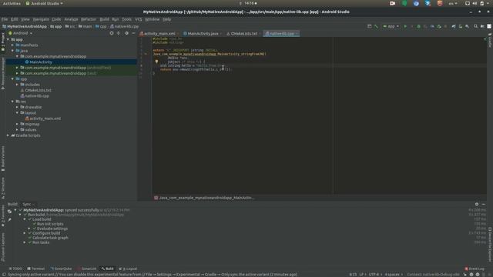This screenshot has width=493, height=277.
Task: Click the status bar tool-window toggle icon
Action: 4,275
